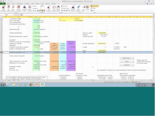Open the Define Correlations tool
The image size is (155, 116).
click(x=19, y=8)
